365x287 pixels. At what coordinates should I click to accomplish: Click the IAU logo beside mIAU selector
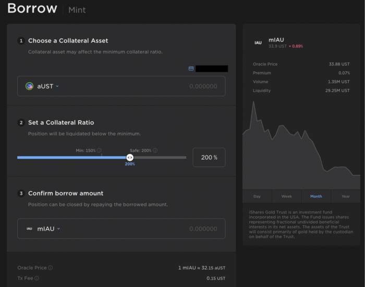[29, 229]
